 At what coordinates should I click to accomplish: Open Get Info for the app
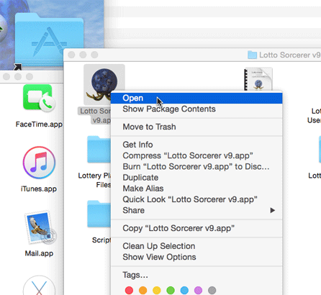coord(196,145)
